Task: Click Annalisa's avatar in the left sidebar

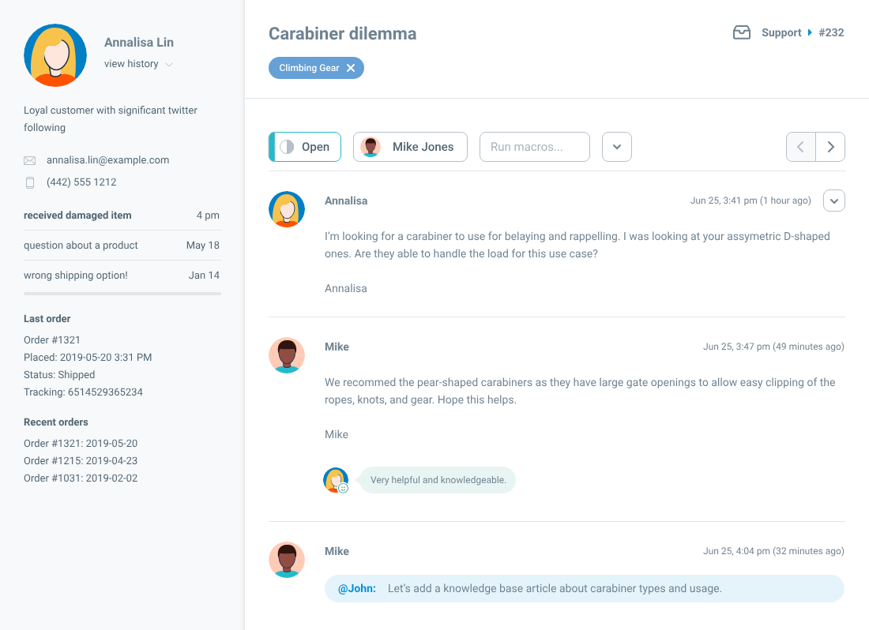Action: tap(55, 55)
